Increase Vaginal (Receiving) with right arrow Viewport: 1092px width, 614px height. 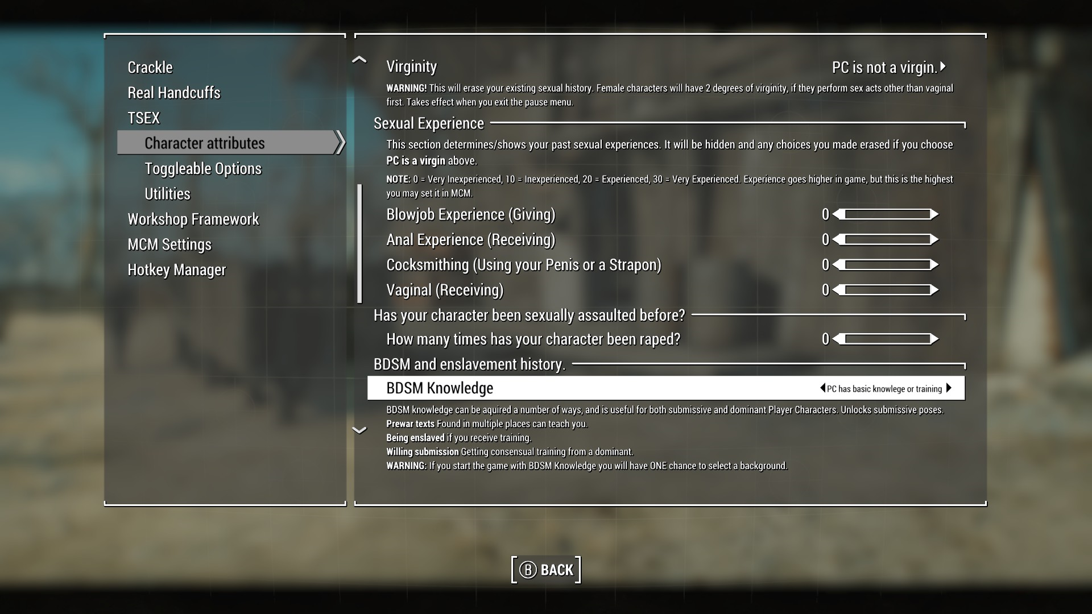934,290
